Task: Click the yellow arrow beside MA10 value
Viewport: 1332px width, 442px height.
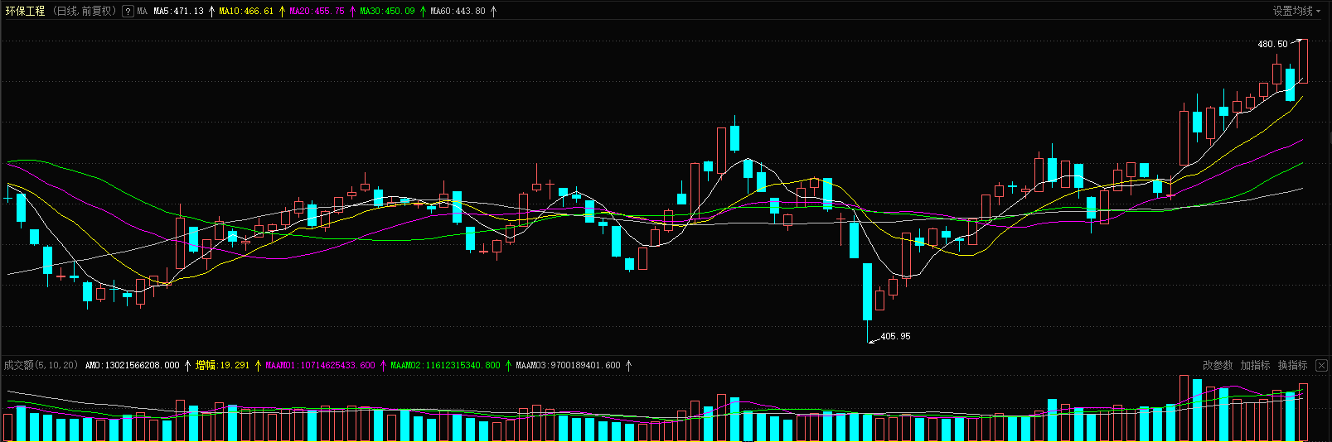Action: [282, 12]
